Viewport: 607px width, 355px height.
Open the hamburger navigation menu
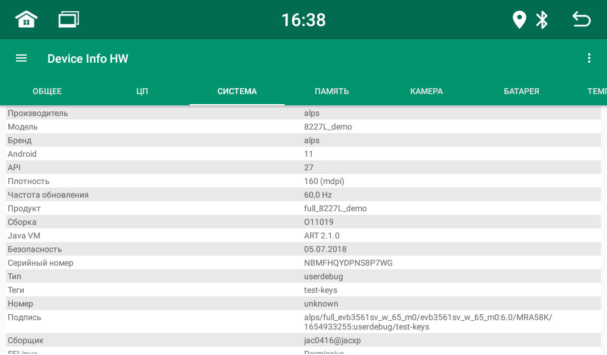point(21,58)
